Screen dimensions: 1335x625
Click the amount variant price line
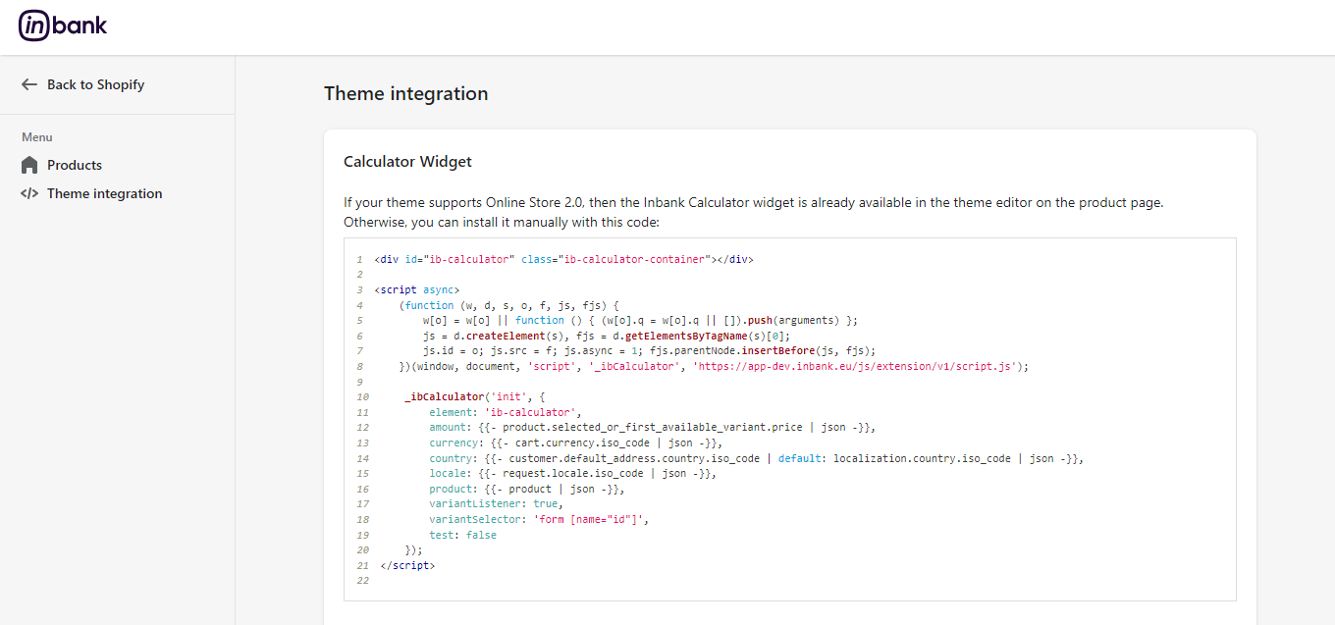click(x=651, y=428)
